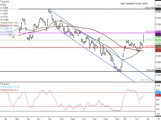161x120 pixels.
Task: Click the black 0.76162 last price tag
Action: pos(158,35)
